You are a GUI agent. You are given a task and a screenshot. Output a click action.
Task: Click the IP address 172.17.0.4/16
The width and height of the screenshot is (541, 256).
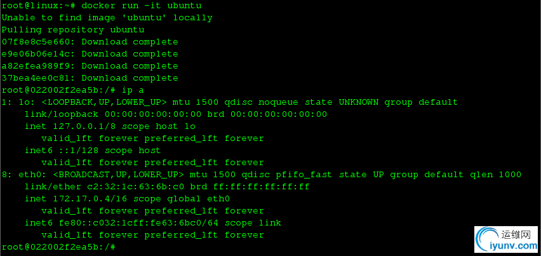pyautogui.click(x=90, y=199)
